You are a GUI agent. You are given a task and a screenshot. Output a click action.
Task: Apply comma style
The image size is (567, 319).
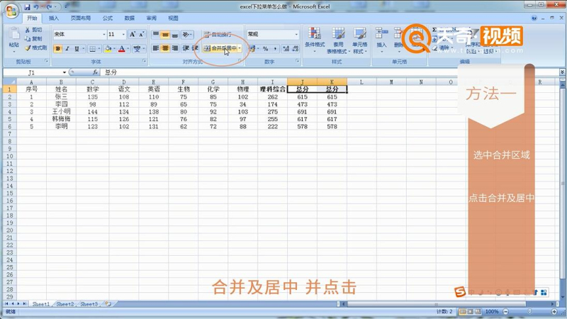275,48
